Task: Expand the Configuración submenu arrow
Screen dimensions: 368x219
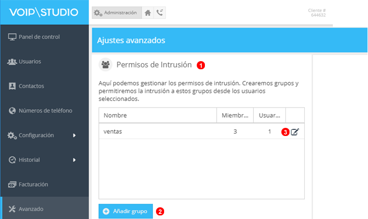Action: pyautogui.click(x=74, y=135)
